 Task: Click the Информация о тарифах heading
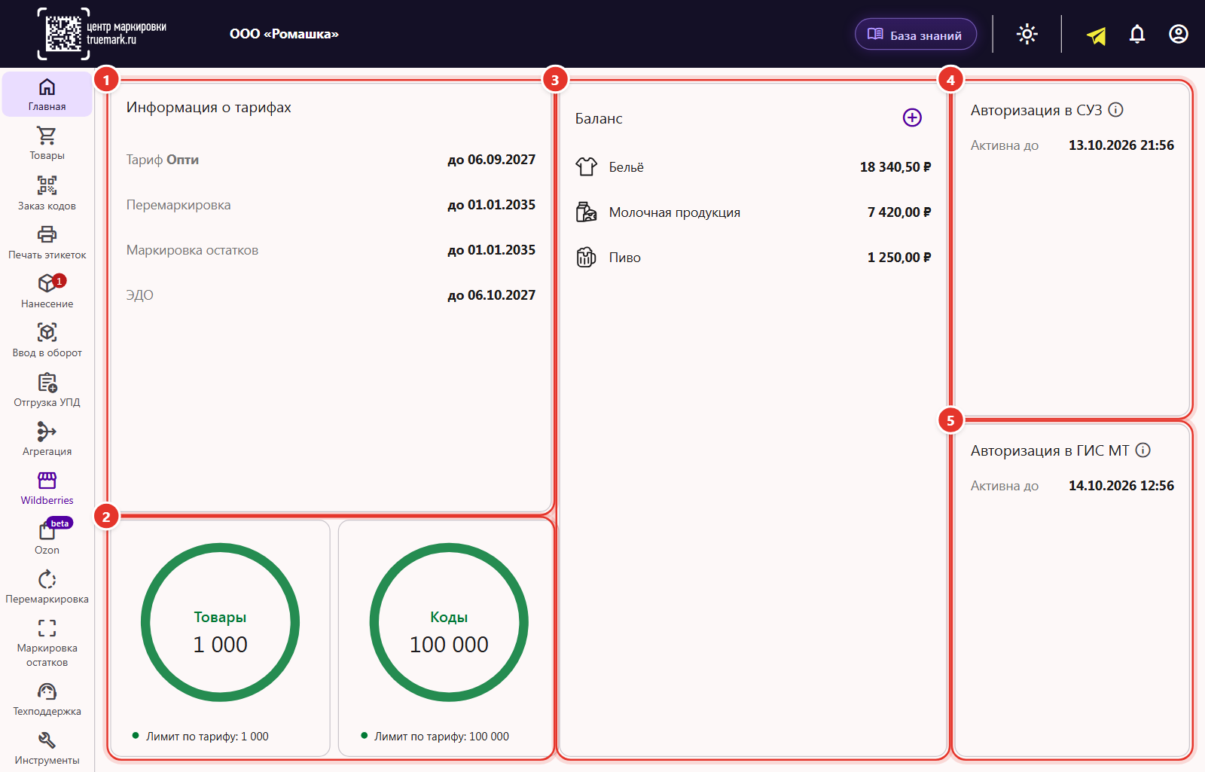209,108
